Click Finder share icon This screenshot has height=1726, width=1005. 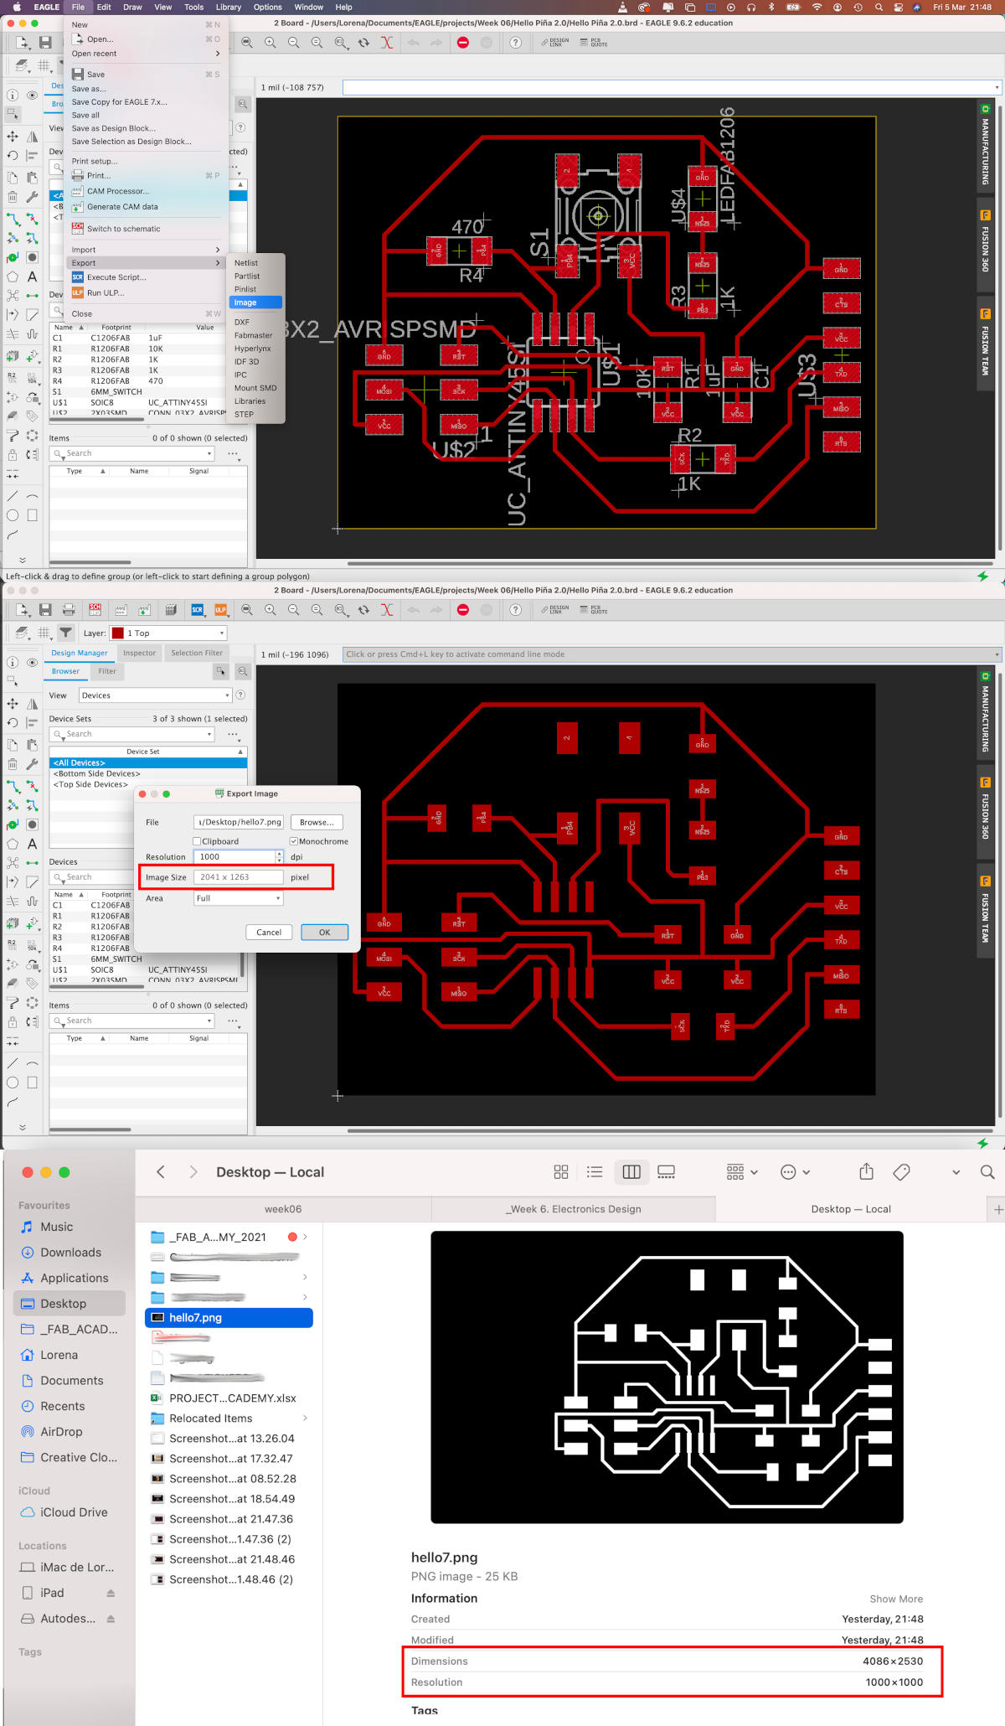[867, 1171]
